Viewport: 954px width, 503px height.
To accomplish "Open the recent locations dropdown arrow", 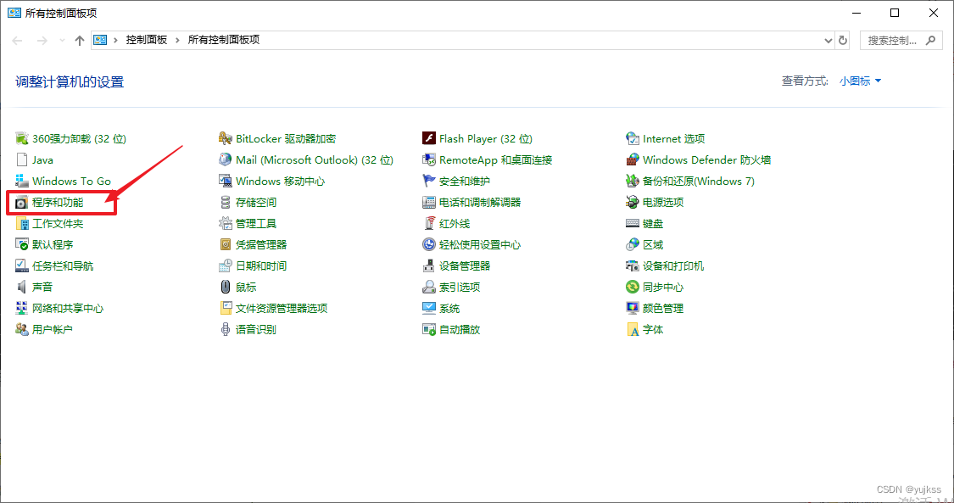I will 62,40.
